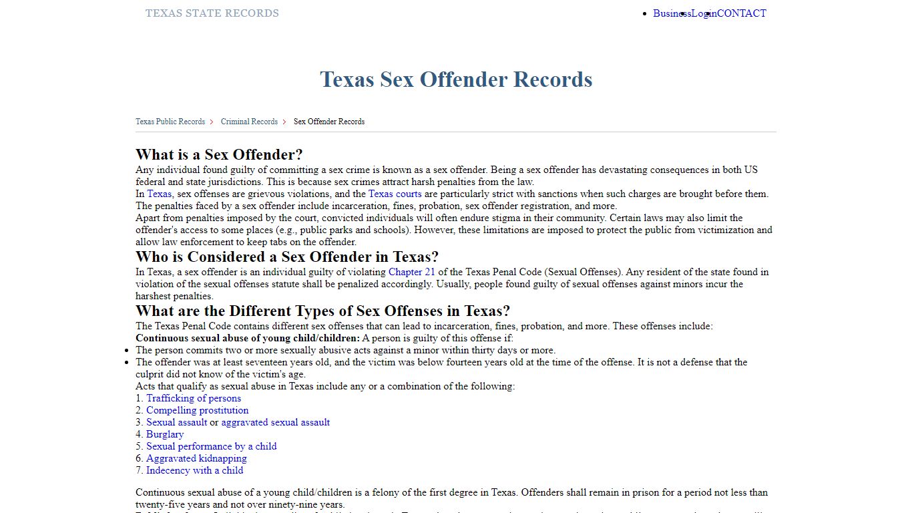Follow the Aggravated kidnapping link

pos(197,458)
